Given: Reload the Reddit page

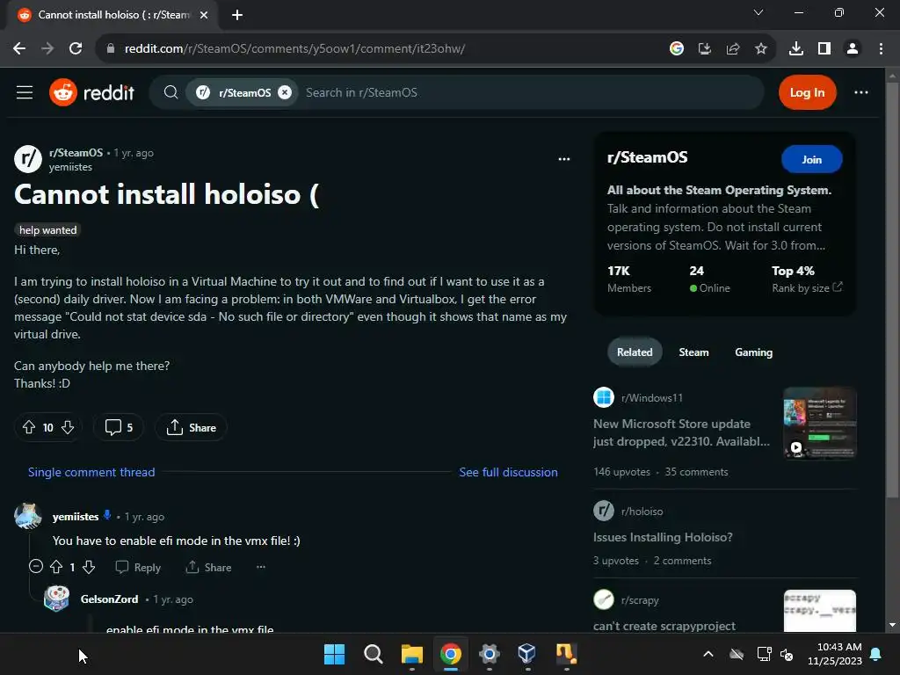Looking at the screenshot, I should click(76, 49).
